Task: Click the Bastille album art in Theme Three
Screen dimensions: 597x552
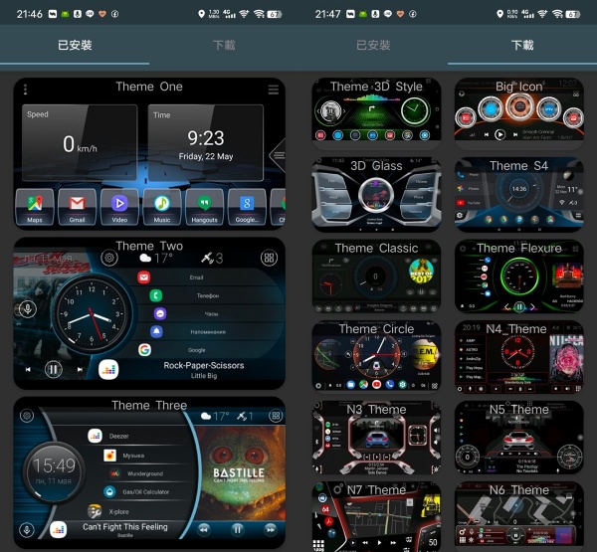Action: (x=240, y=473)
